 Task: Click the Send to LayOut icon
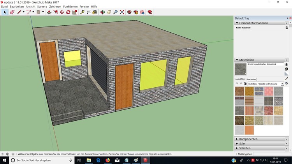[x=142, y=12]
